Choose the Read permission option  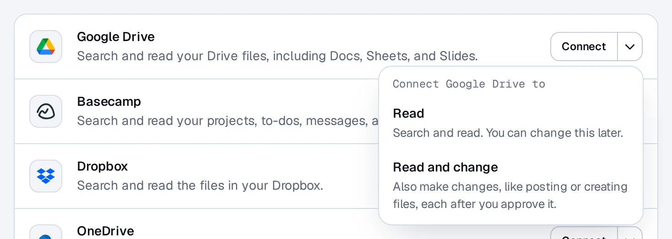point(511,123)
